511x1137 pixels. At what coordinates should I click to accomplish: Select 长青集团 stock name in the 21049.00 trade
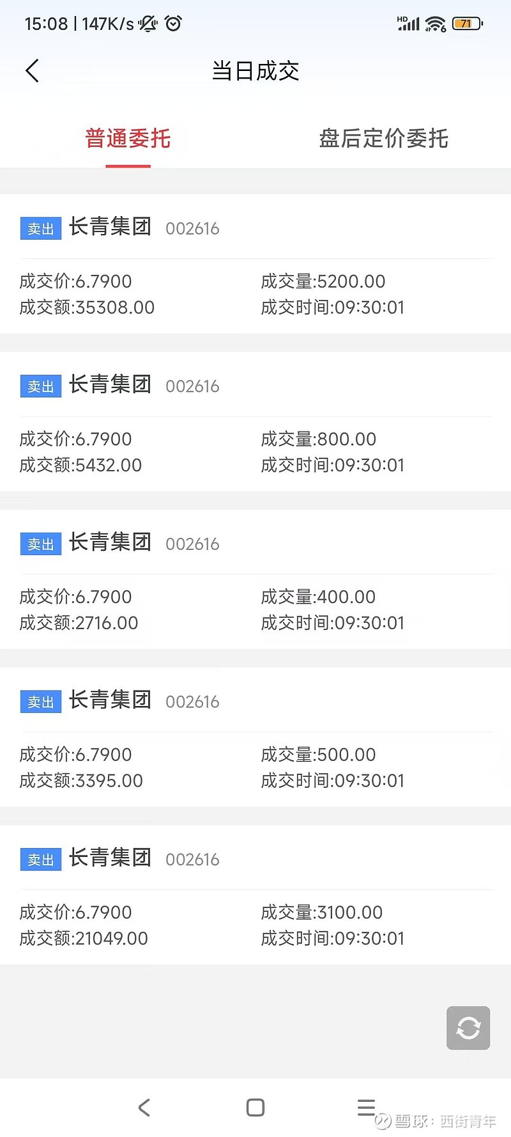(110, 858)
